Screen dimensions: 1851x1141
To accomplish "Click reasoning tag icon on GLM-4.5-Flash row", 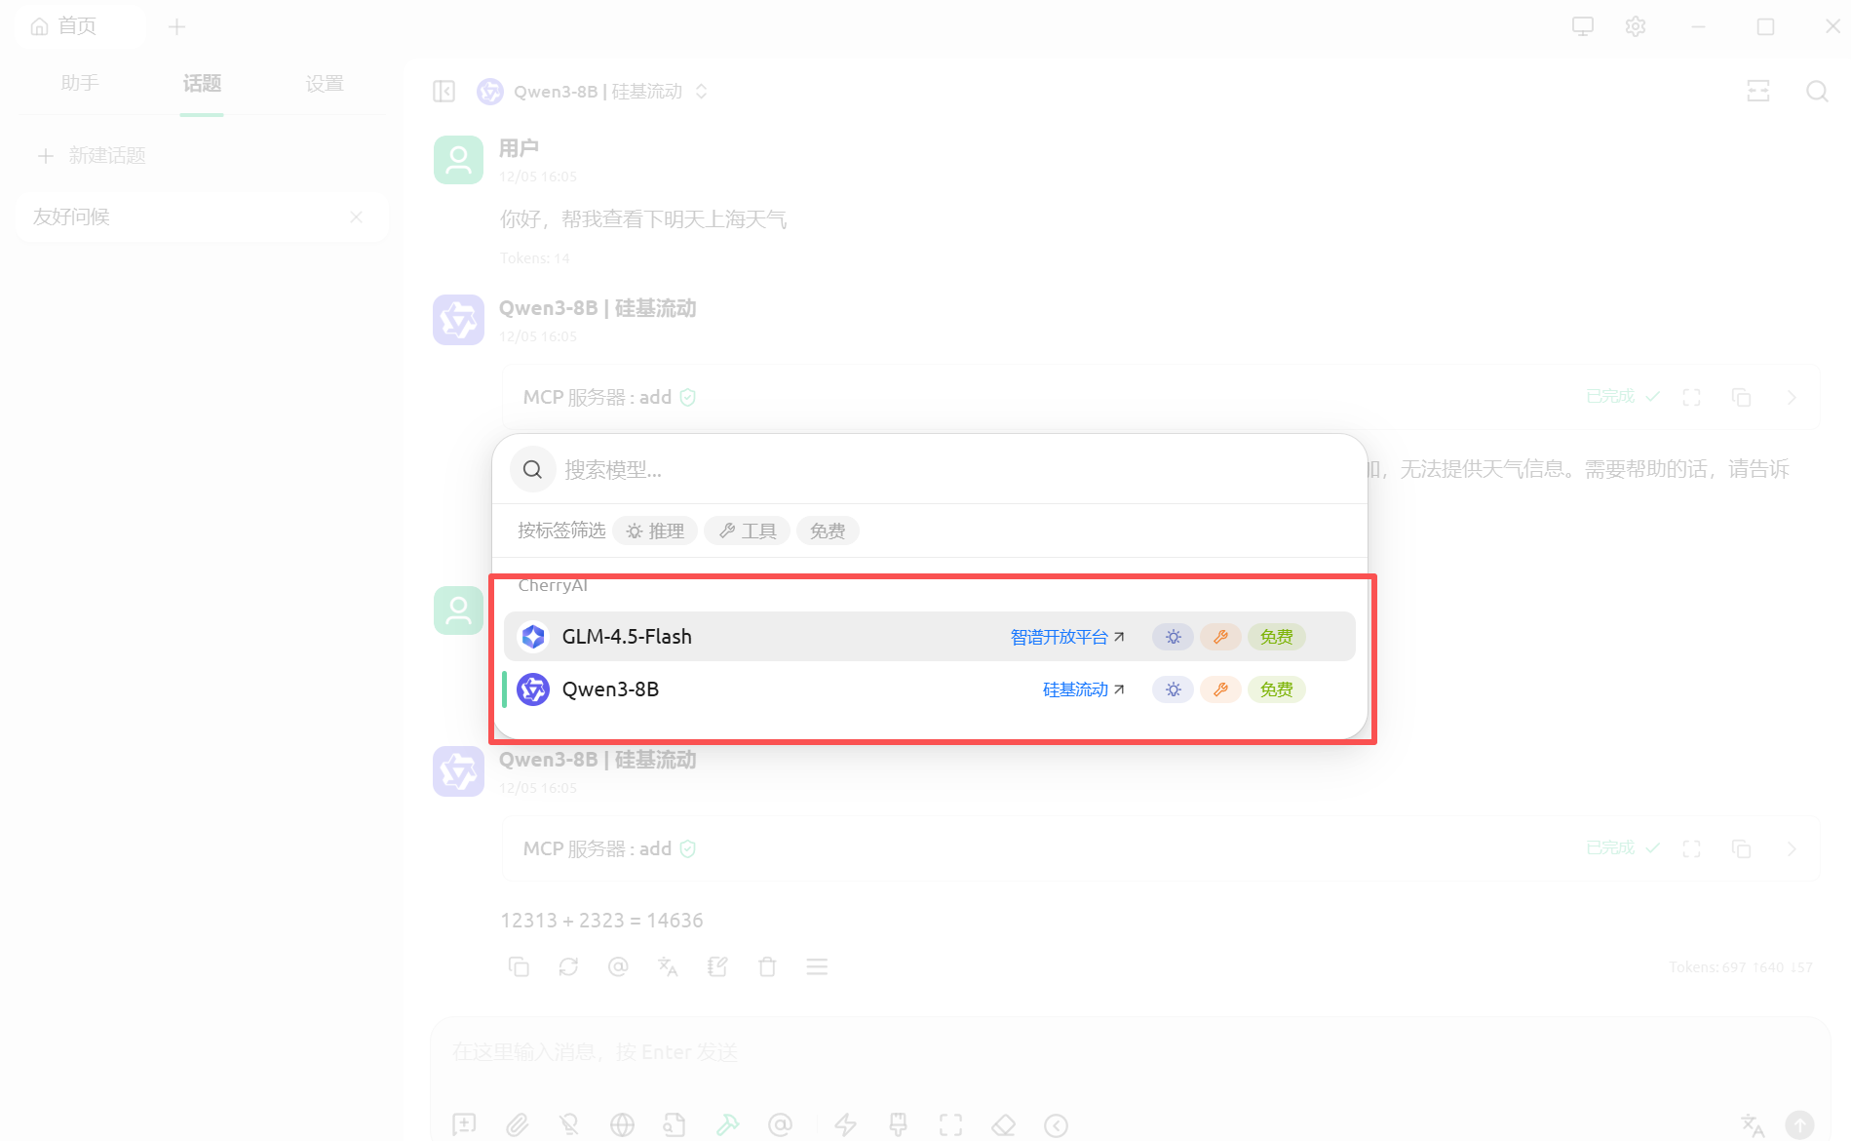I will [x=1173, y=637].
